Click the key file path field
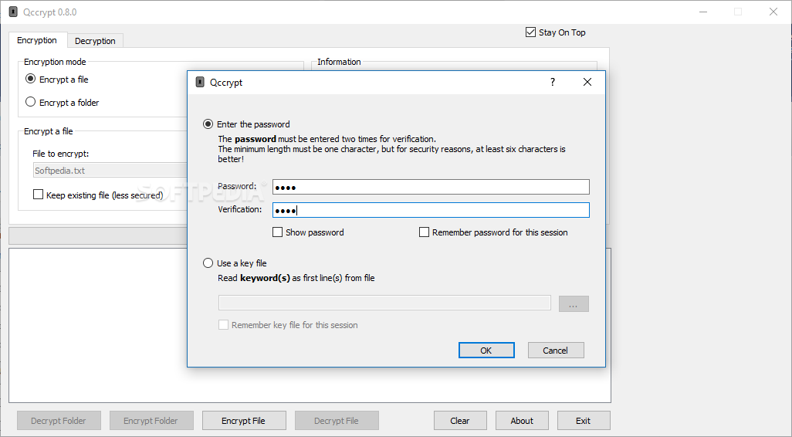This screenshot has width=792, height=437. pyautogui.click(x=384, y=303)
